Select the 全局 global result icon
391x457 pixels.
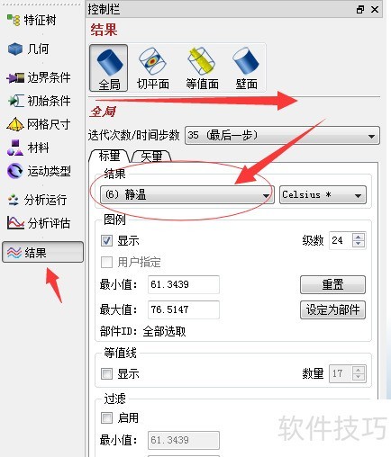point(109,67)
